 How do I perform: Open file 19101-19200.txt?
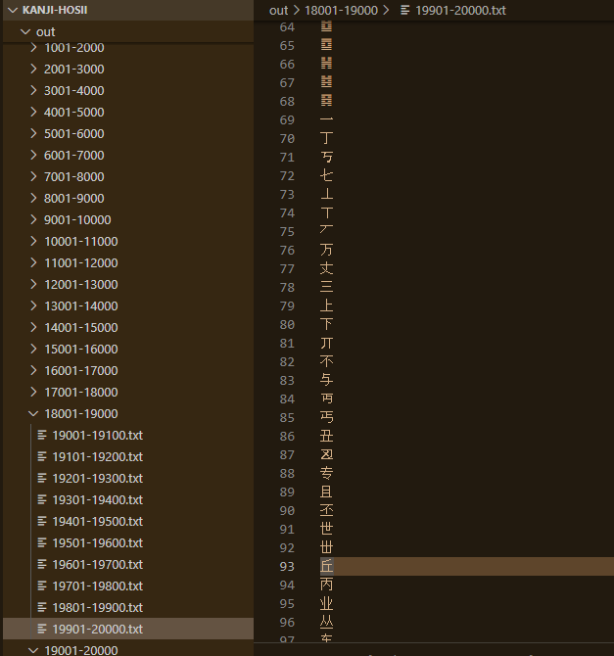coord(98,457)
